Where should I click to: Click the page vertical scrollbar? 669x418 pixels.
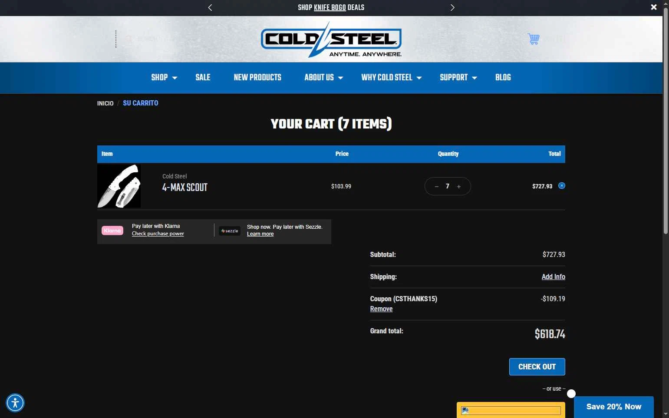click(x=666, y=122)
